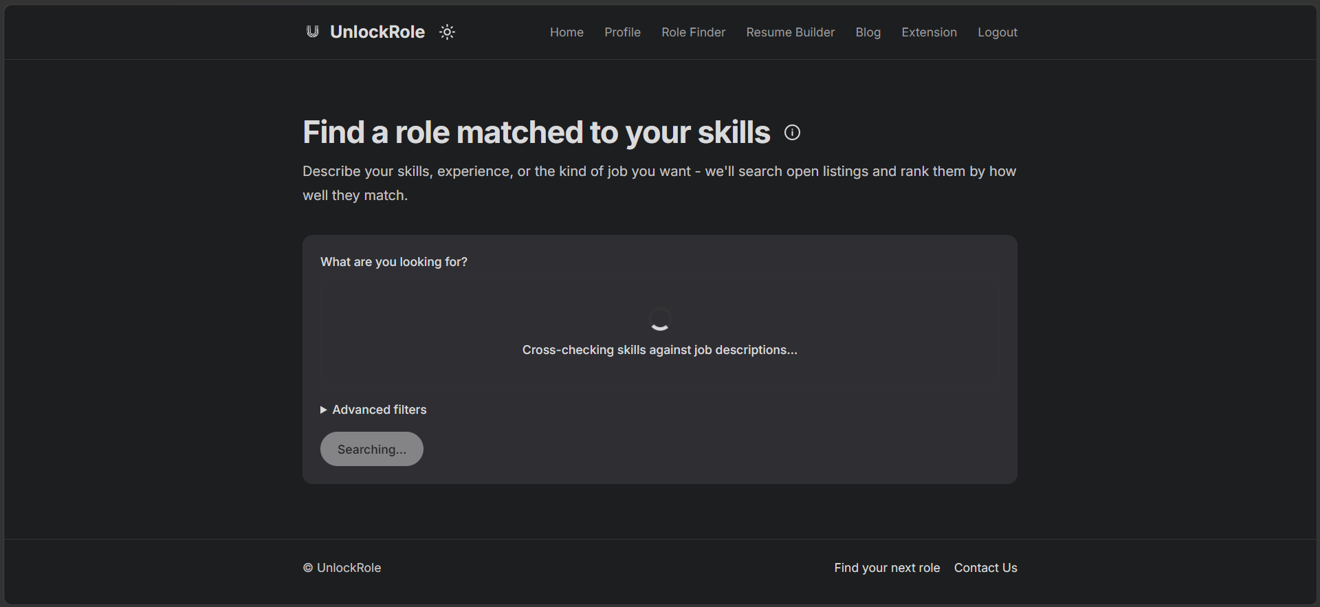Open the Resume Builder page
This screenshot has height=607, width=1320.
(x=790, y=32)
